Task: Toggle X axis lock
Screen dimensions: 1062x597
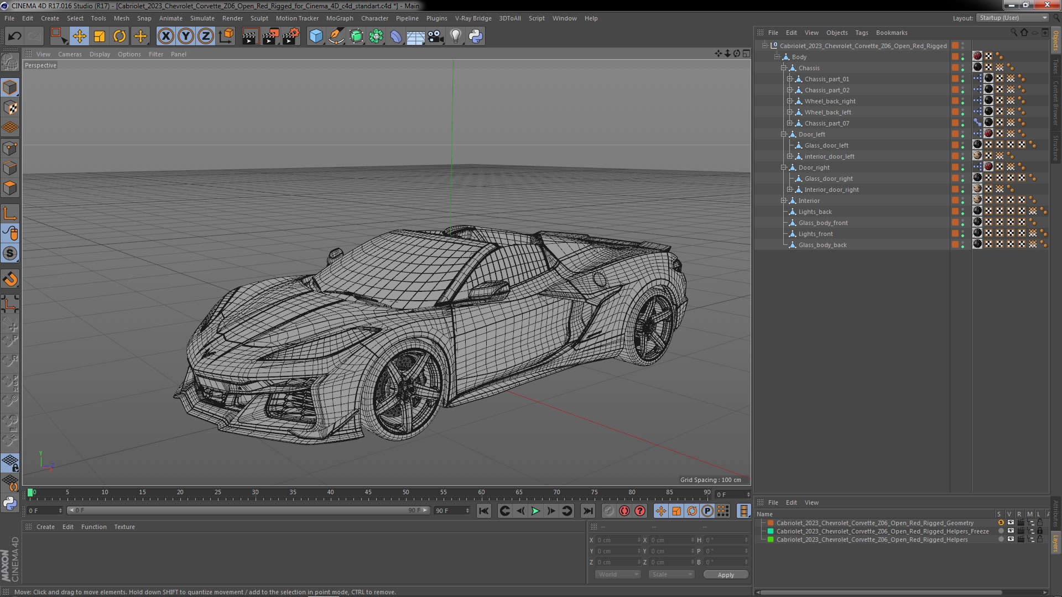Action: pyautogui.click(x=165, y=36)
